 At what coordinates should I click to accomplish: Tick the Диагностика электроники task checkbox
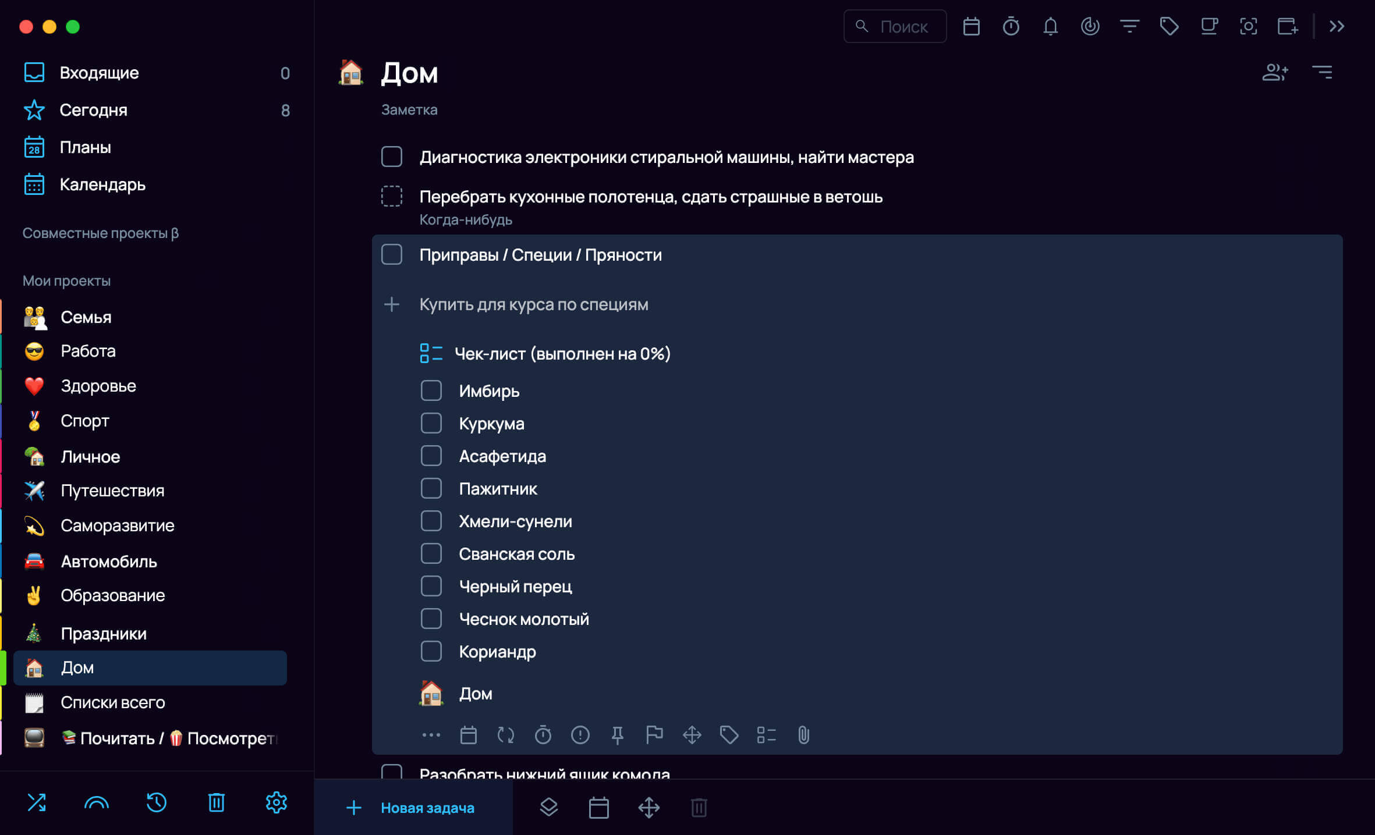392,157
